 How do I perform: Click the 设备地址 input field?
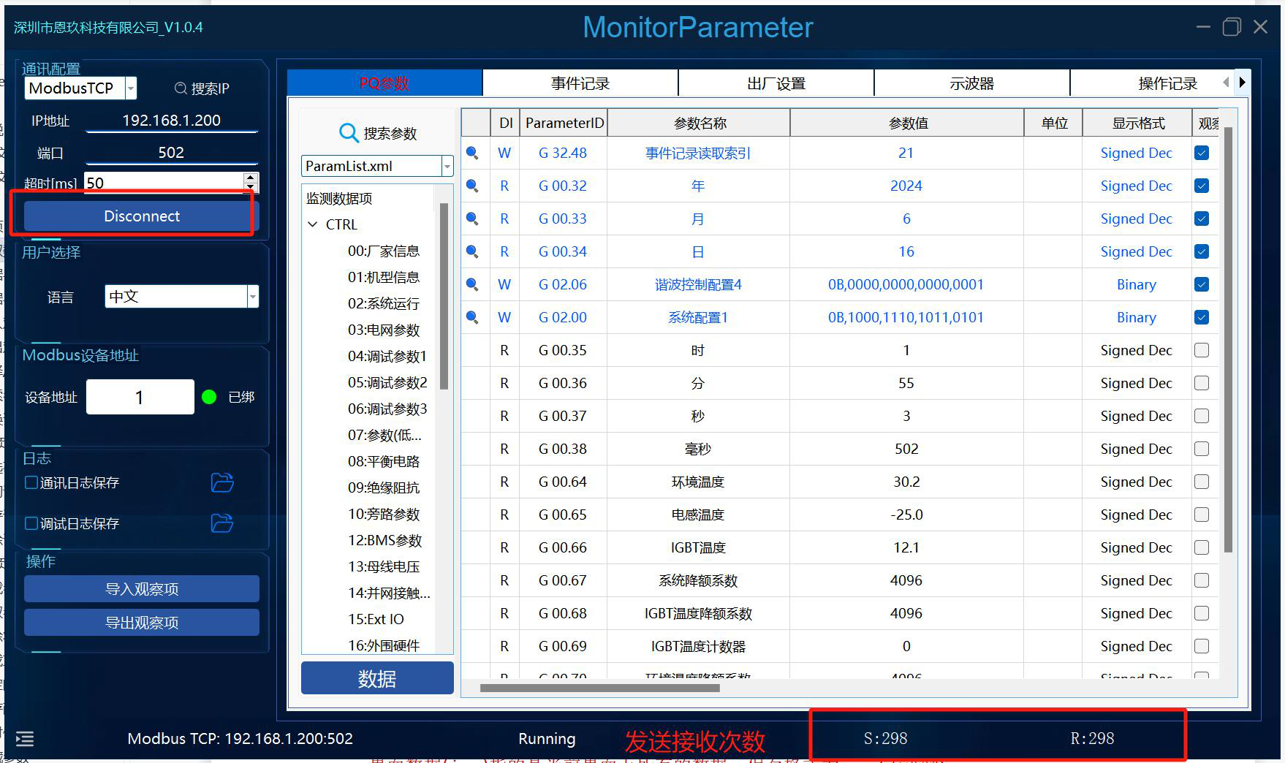pos(140,397)
